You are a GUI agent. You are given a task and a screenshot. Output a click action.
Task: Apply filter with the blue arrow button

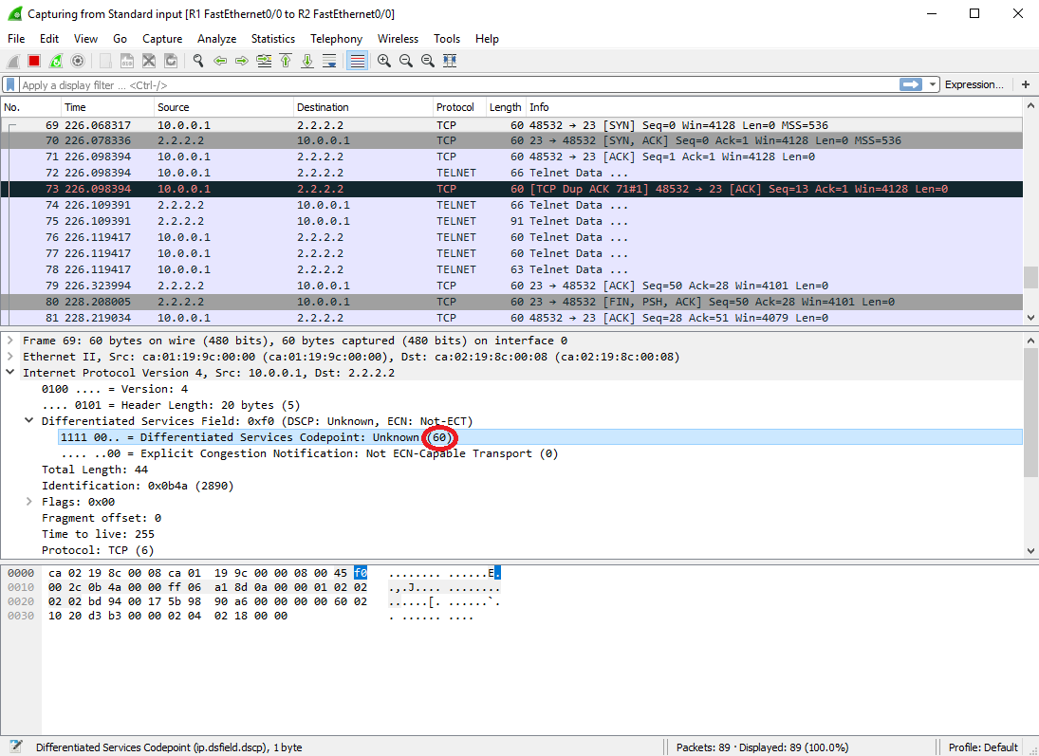pos(912,84)
